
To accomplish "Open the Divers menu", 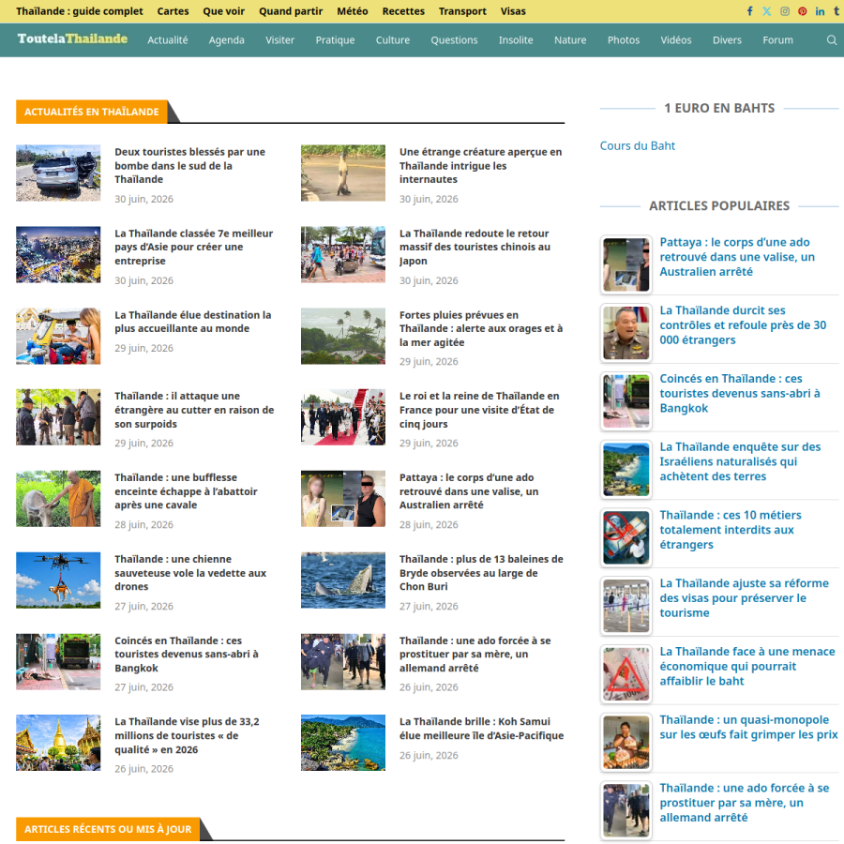I will click(727, 39).
